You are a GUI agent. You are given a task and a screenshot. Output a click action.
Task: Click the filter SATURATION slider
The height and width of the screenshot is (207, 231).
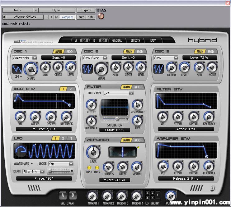117,118
